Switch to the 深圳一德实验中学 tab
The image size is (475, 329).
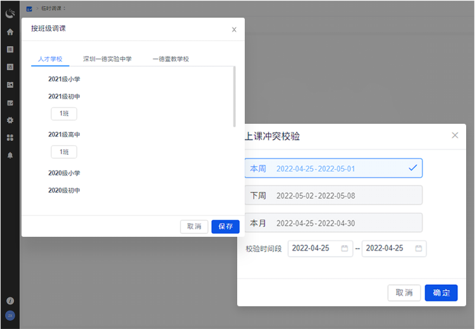tap(108, 59)
